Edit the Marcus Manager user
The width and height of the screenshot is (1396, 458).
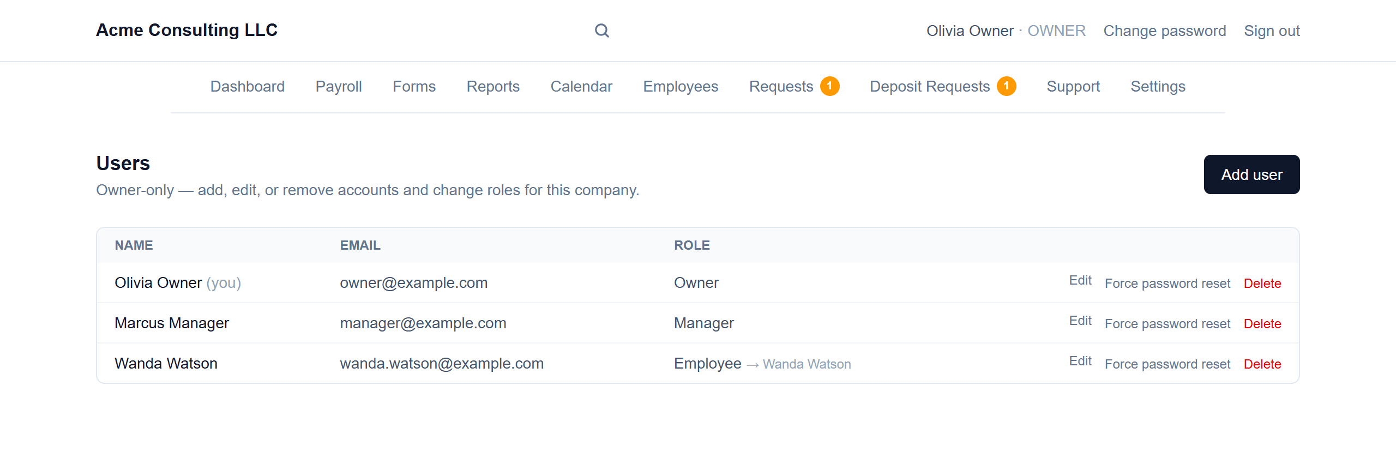[x=1080, y=321]
